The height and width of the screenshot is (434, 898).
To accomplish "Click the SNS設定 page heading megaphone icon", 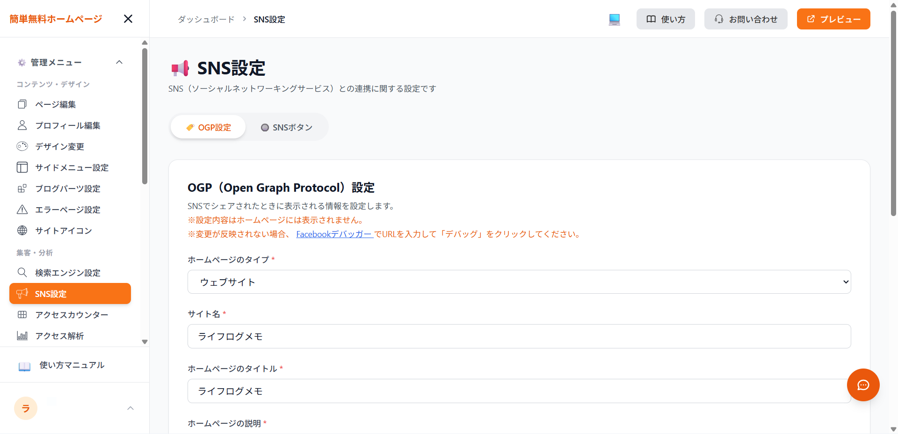I will [180, 69].
